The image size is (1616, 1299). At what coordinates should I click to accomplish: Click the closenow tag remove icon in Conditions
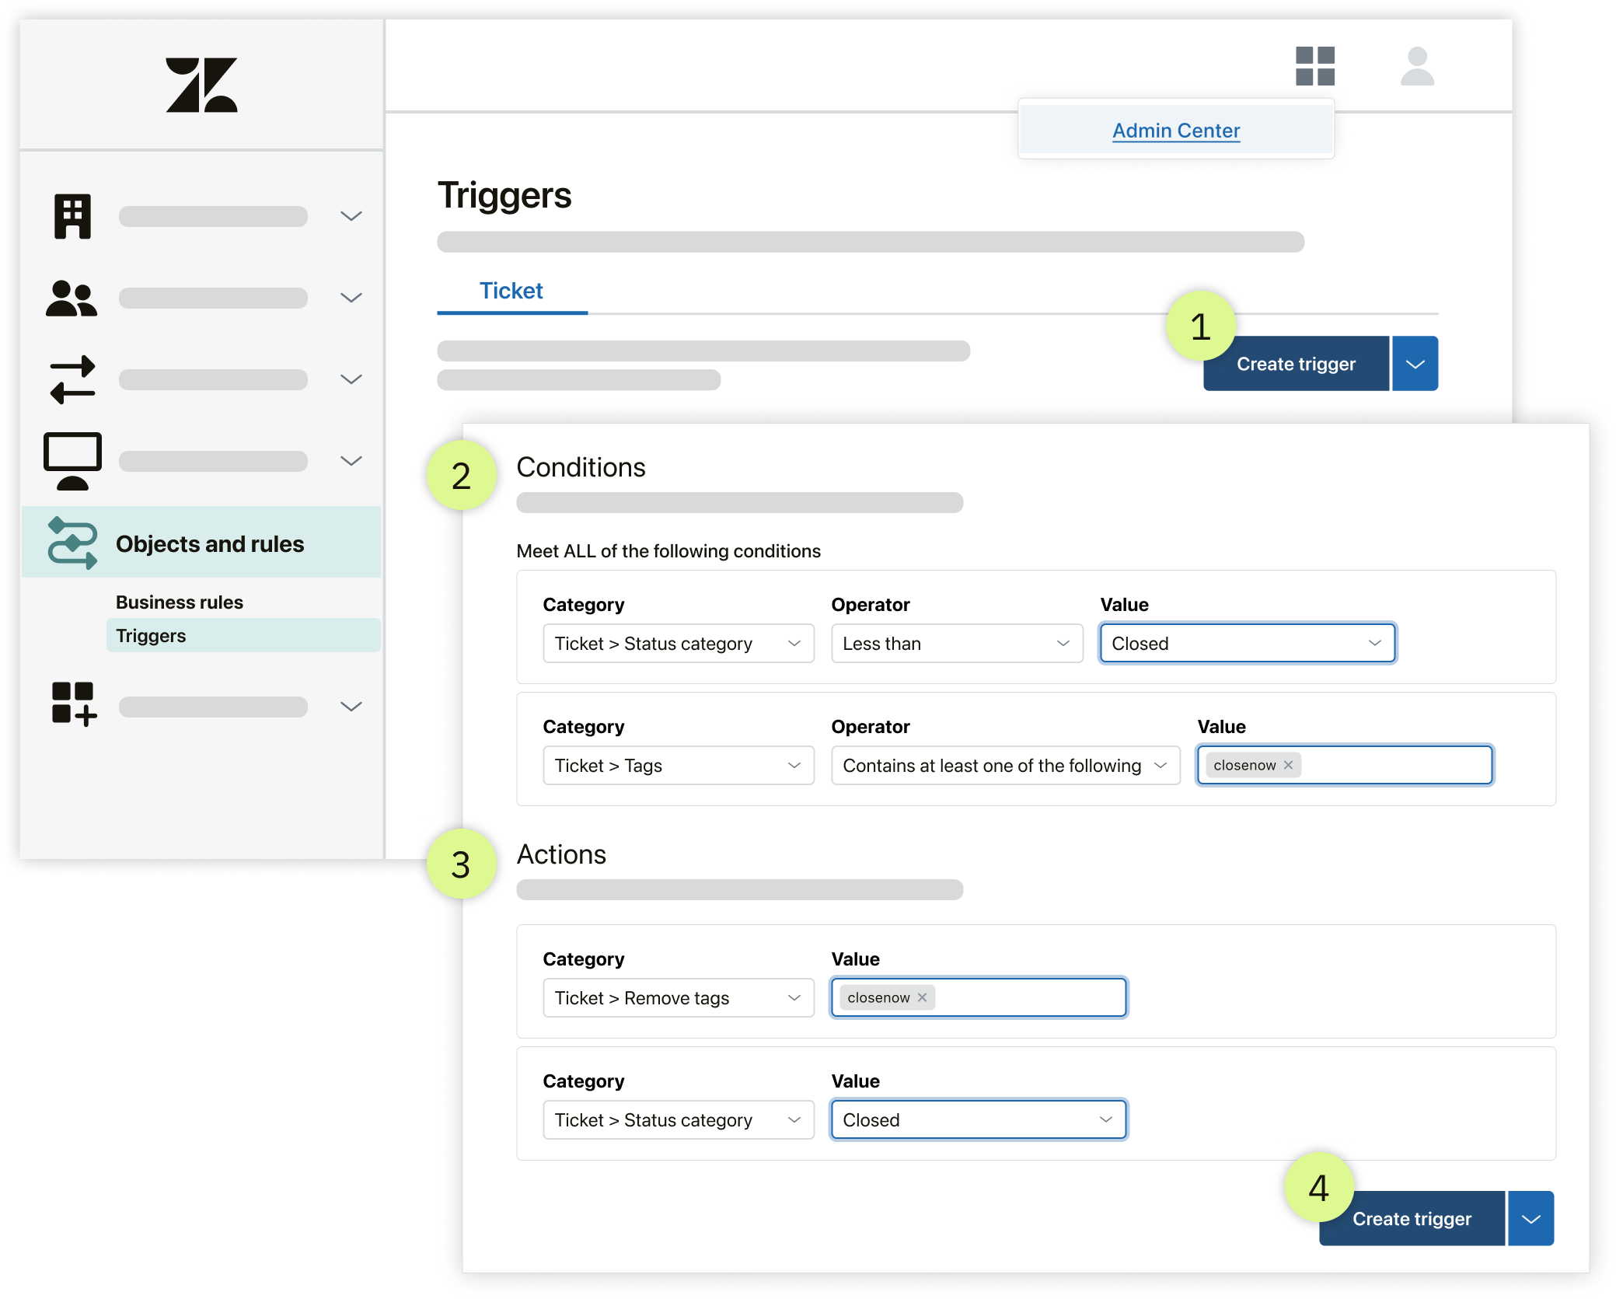(1289, 765)
